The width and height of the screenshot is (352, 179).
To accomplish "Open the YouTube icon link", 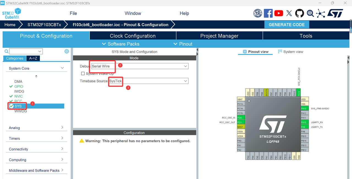I will [x=279, y=13].
